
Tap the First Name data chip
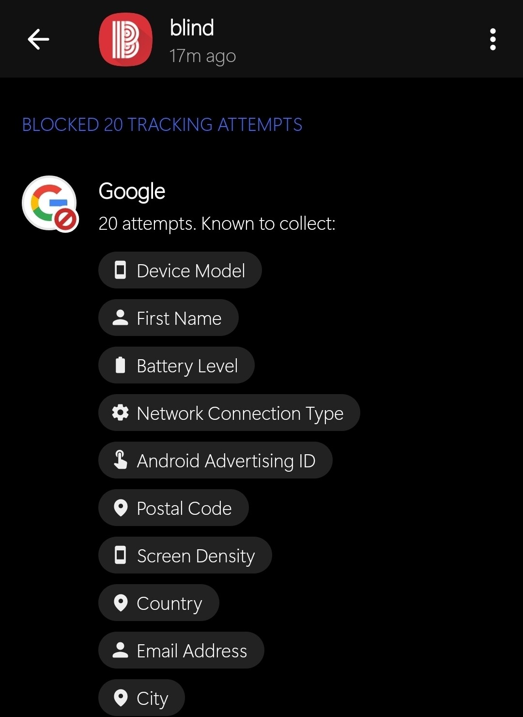coord(169,318)
